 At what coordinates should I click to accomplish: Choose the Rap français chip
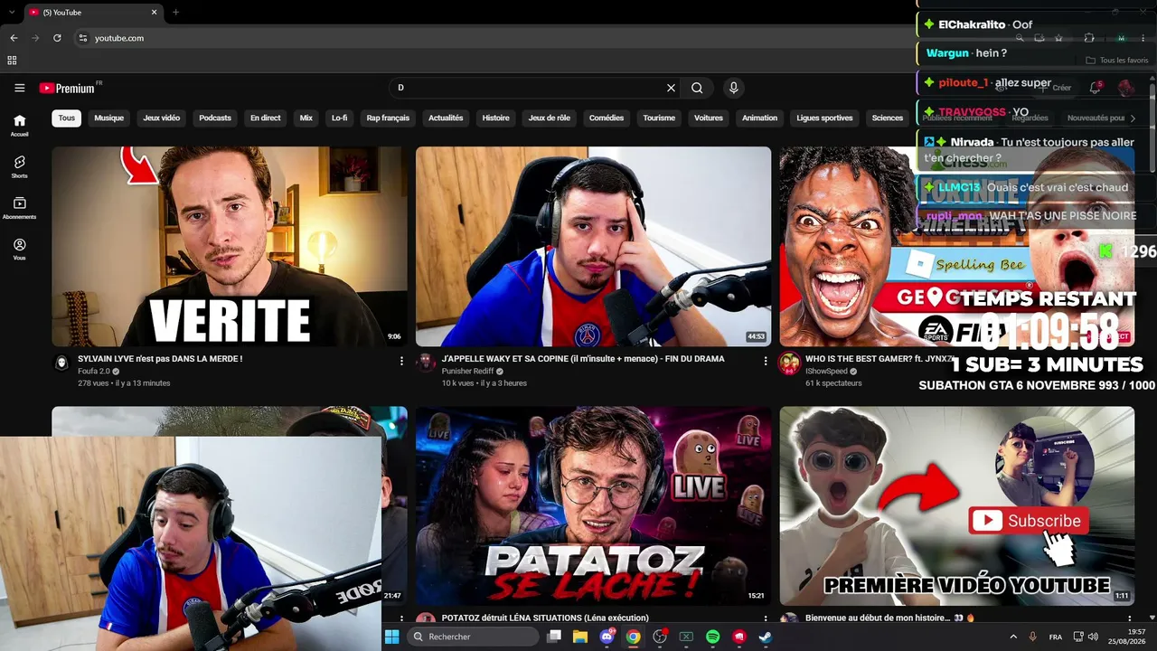(388, 118)
